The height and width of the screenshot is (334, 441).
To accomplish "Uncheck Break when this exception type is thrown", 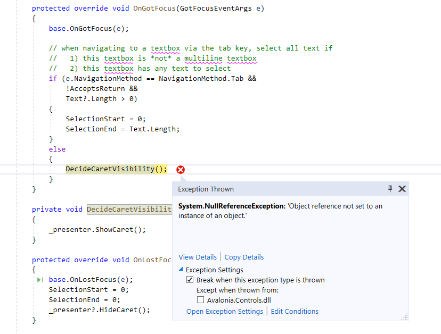I will (190, 280).
